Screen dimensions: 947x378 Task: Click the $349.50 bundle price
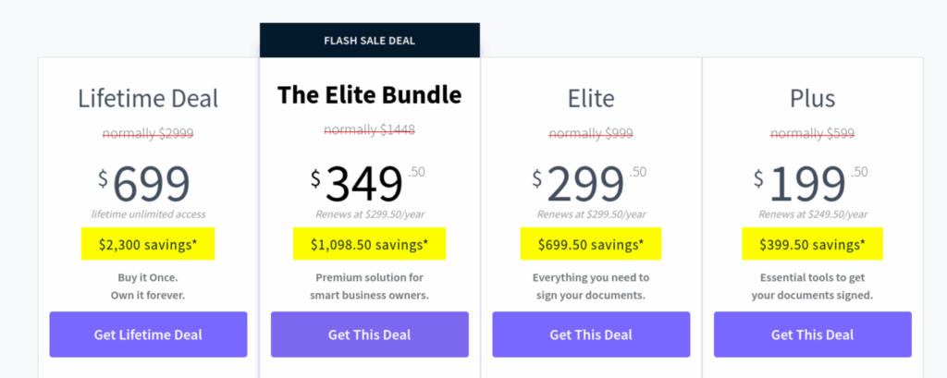[x=368, y=183]
